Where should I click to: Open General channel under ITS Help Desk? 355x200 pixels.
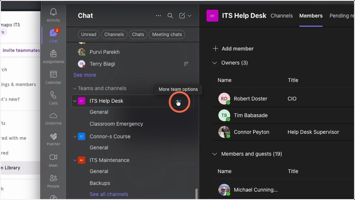pos(99,112)
